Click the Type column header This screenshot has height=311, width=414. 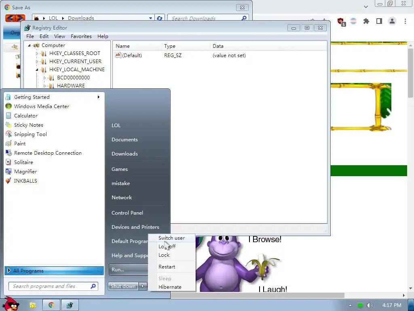pos(186,46)
